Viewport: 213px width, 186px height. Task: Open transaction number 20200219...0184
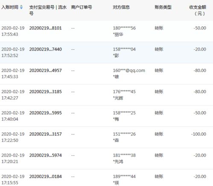coord(45,177)
